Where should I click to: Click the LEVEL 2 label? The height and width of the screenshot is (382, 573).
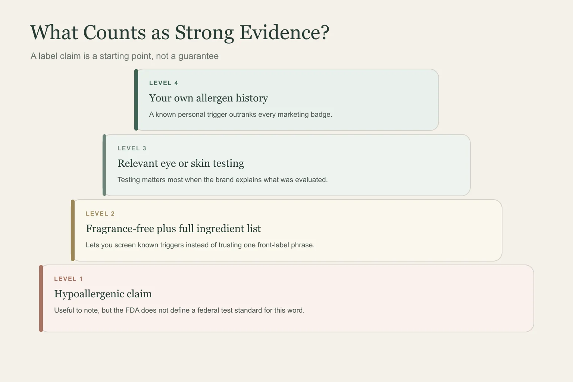100,213
